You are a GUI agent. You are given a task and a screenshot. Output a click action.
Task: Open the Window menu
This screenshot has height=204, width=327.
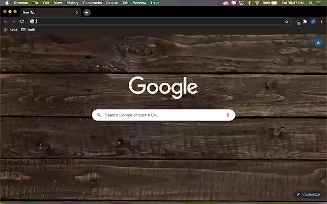coord(139,3)
